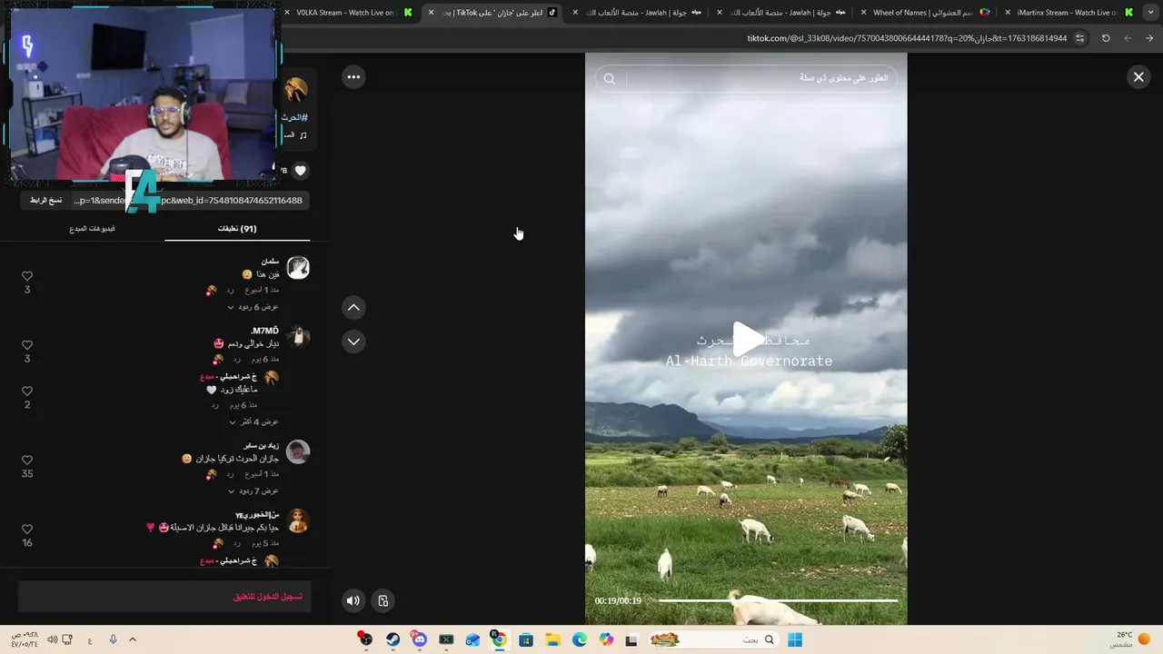Viewport: 1163px width, 654px height.
Task: Go forward in browser history
Action: [1128, 38]
